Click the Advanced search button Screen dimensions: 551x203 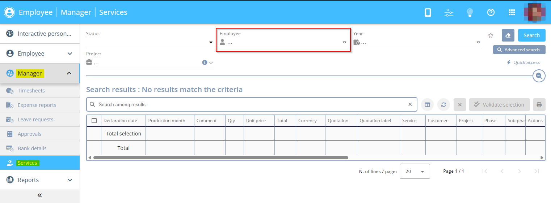(519, 50)
